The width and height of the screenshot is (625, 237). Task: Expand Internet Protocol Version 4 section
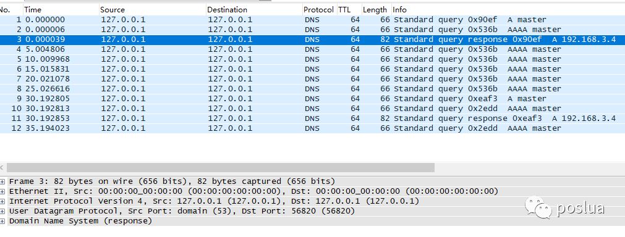pos(2,202)
